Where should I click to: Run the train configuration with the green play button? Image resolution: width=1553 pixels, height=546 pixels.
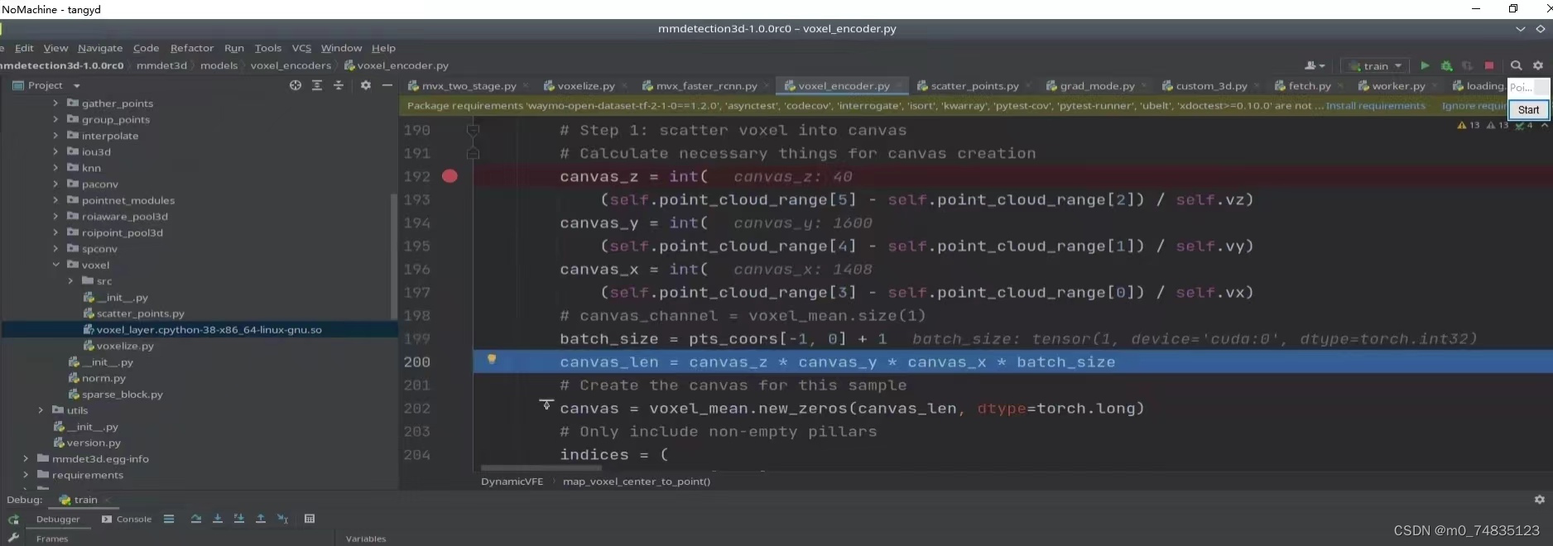click(1425, 65)
